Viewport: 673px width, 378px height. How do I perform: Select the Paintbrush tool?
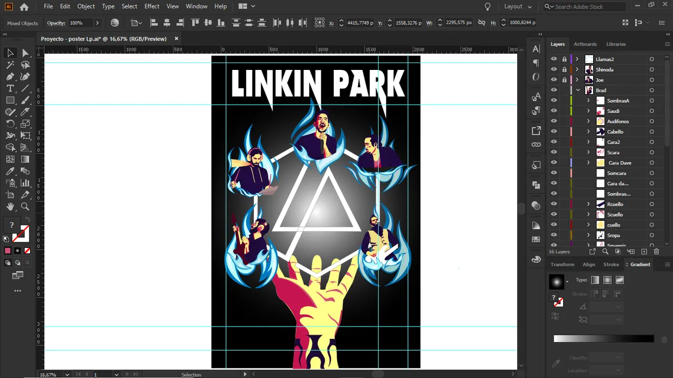pyautogui.click(x=25, y=100)
